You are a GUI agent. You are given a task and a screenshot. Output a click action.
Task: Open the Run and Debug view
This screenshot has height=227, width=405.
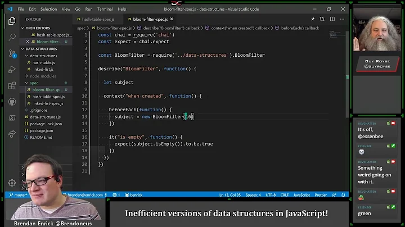[x=12, y=69]
